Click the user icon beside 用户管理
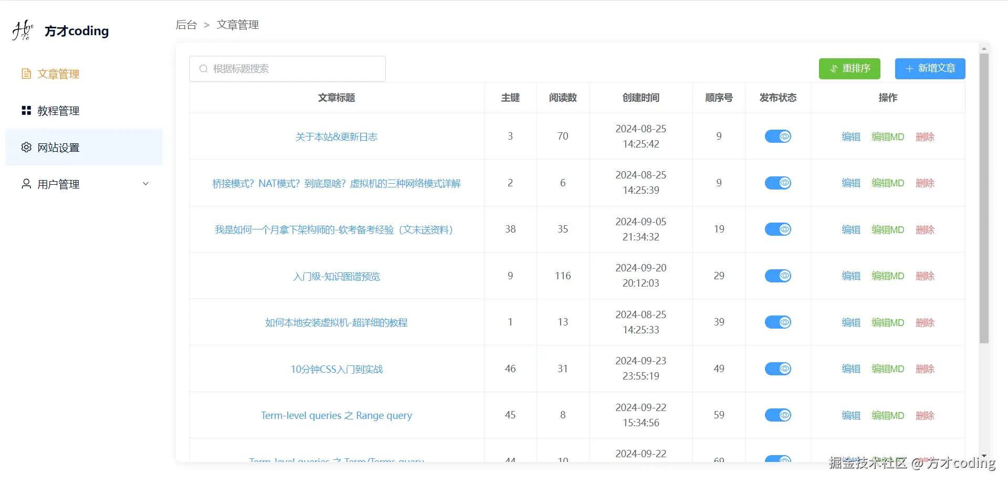Screen dimensions: 1008x484 click(x=26, y=184)
